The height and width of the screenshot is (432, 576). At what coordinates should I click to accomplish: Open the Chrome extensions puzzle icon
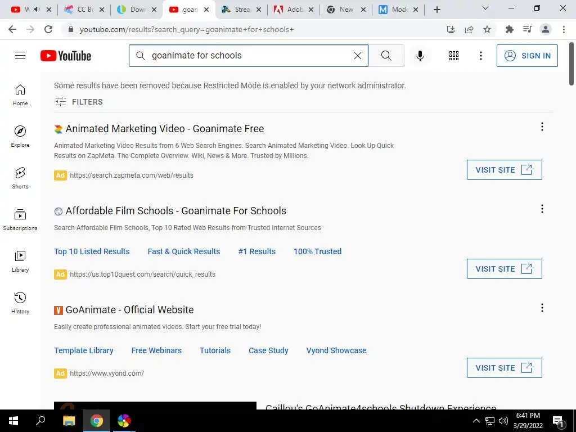[x=509, y=29]
